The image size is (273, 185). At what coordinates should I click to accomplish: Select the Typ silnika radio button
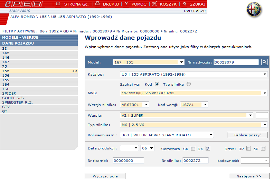click(189, 84)
